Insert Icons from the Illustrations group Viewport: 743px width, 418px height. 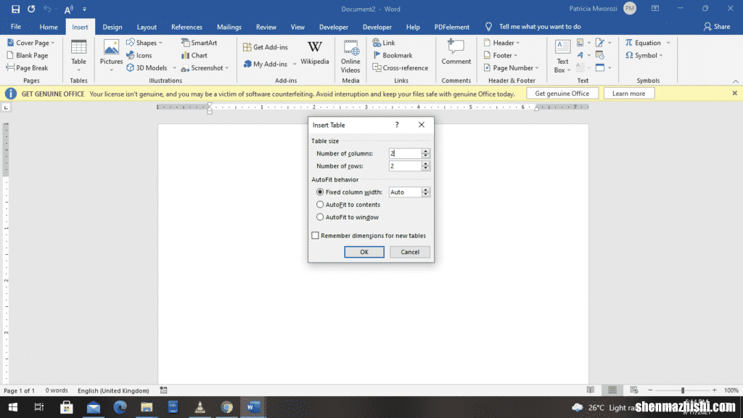tap(139, 55)
